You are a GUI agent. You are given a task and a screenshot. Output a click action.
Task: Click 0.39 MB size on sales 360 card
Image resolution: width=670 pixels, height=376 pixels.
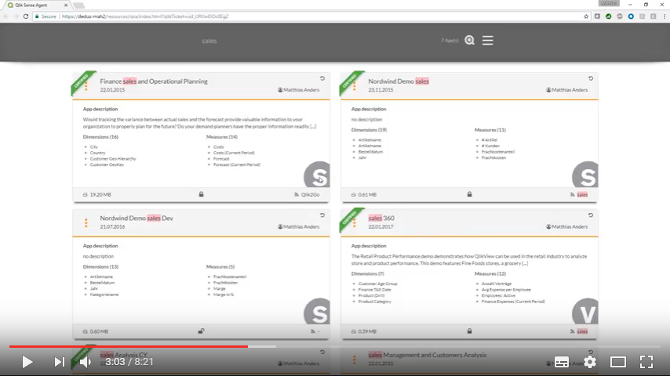367,331
